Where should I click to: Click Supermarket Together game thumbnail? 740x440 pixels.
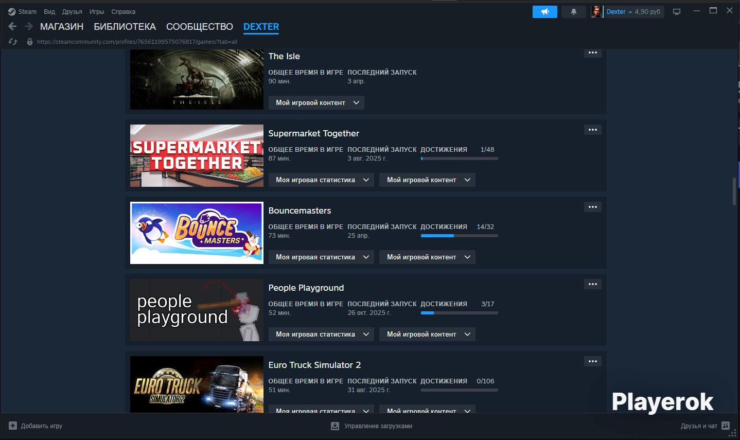click(197, 155)
